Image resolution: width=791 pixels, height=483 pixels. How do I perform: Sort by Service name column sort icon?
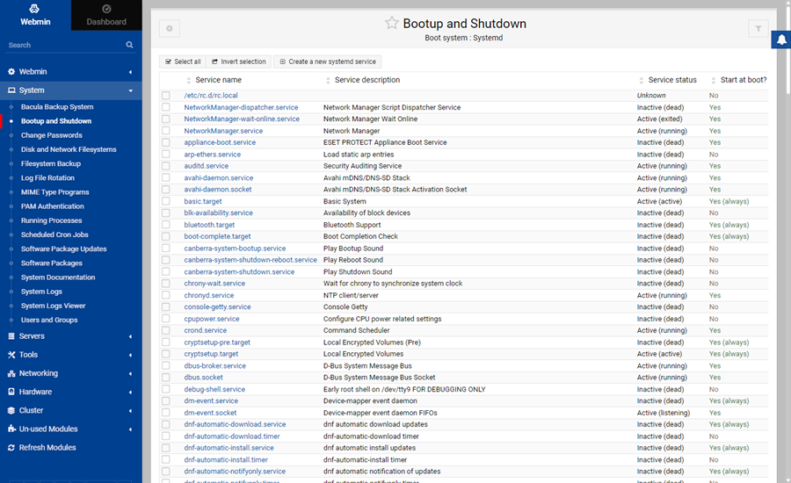(x=188, y=81)
